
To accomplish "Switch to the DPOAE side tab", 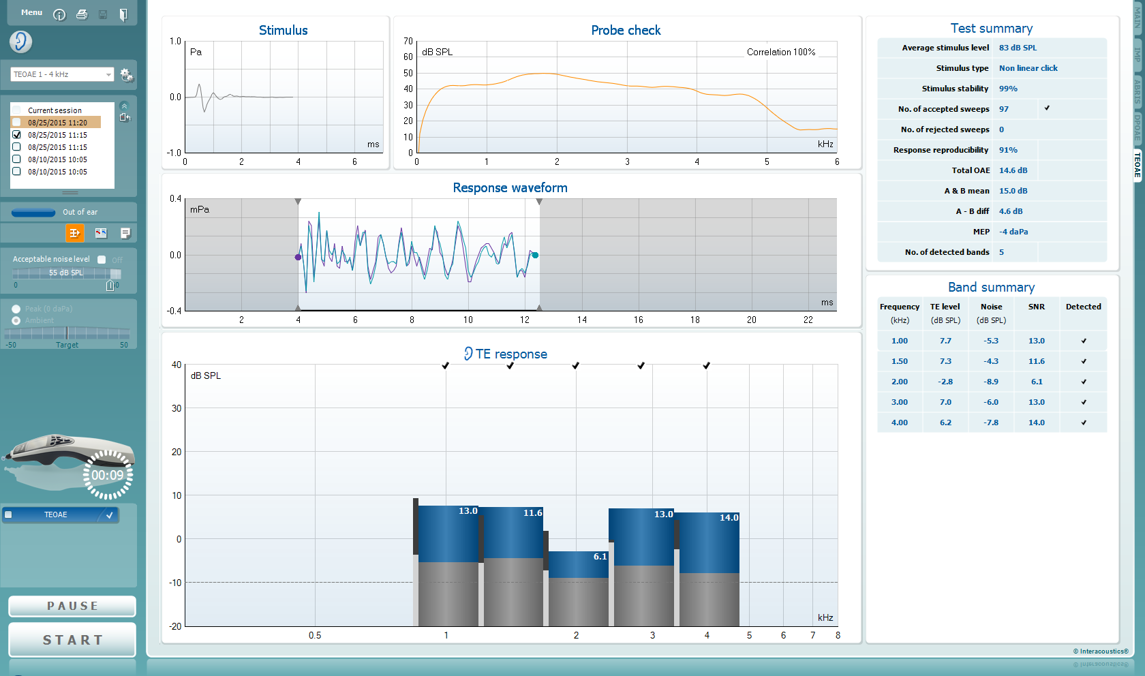I will click(x=1138, y=127).
